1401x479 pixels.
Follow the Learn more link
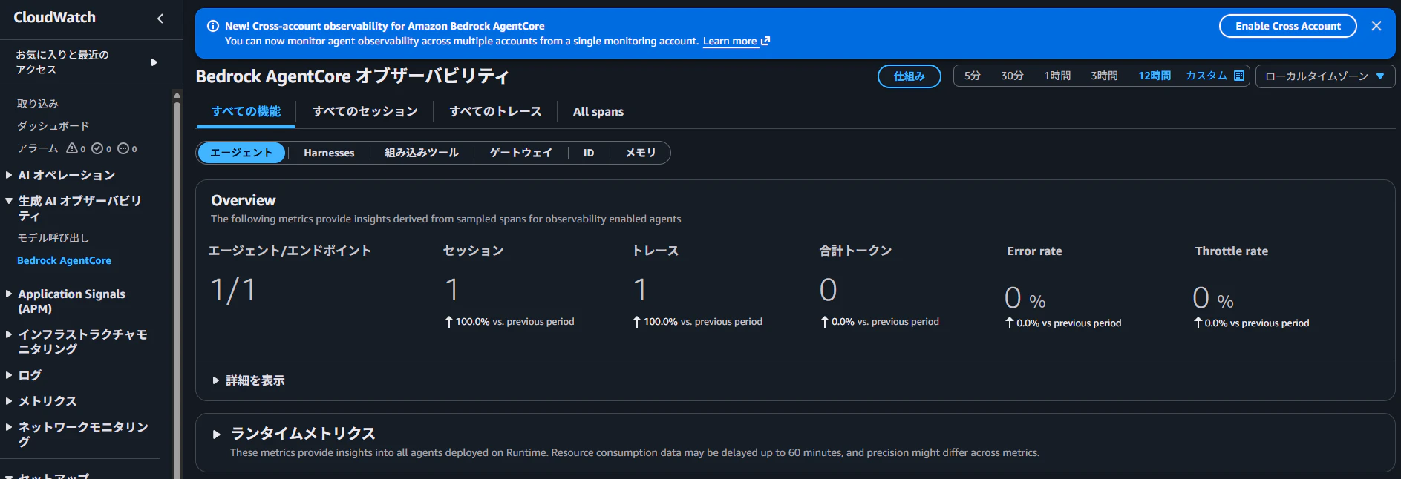tap(730, 41)
